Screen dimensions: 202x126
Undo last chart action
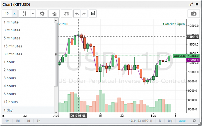tap(77, 14)
